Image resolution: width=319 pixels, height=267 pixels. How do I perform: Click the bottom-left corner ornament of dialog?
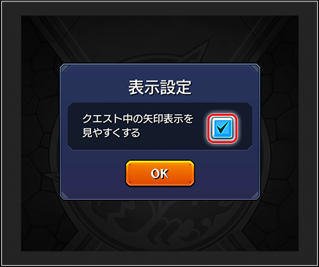(x=65, y=195)
